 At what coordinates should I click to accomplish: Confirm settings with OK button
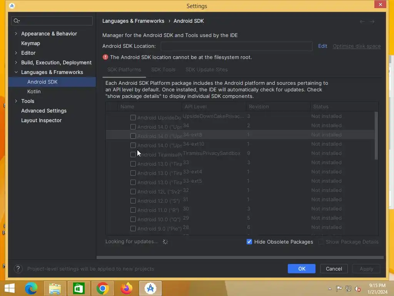pos(302,269)
